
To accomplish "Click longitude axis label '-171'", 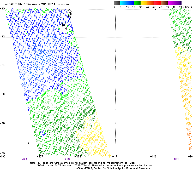I will coord(115,157).
